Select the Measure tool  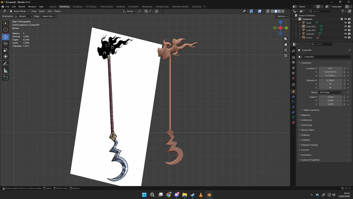tap(5, 70)
